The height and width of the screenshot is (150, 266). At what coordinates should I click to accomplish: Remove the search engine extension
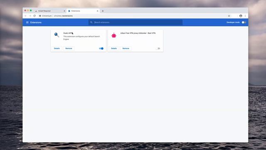click(69, 48)
